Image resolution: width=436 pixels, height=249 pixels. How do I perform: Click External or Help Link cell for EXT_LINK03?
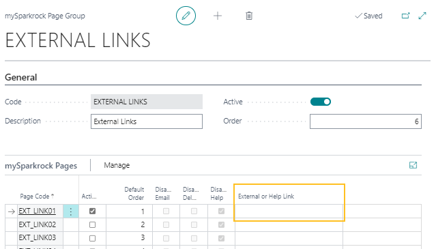click(289, 238)
